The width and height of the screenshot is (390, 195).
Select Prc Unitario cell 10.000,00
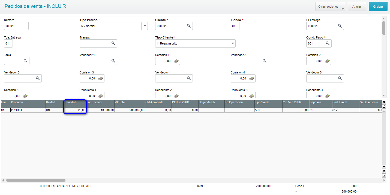(x=100, y=110)
